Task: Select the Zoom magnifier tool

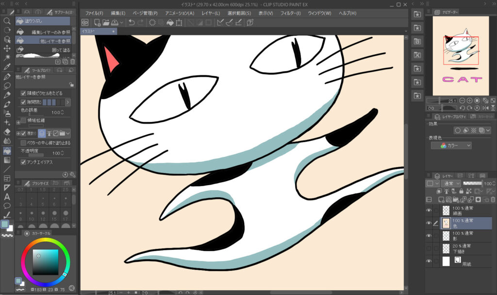Action: click(7, 21)
